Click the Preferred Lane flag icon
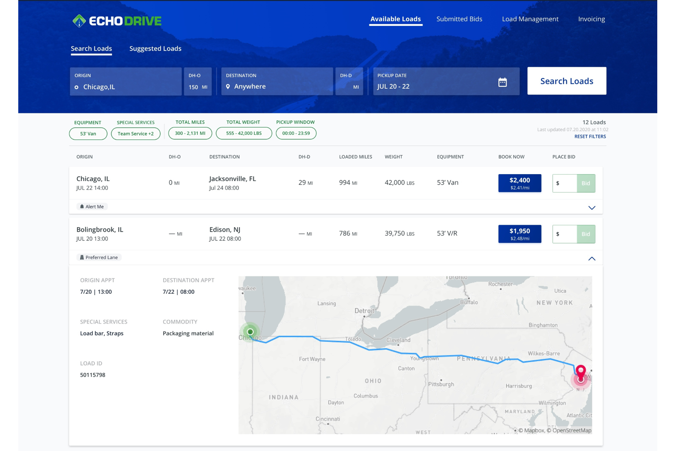This screenshot has width=676, height=451. [x=83, y=257]
